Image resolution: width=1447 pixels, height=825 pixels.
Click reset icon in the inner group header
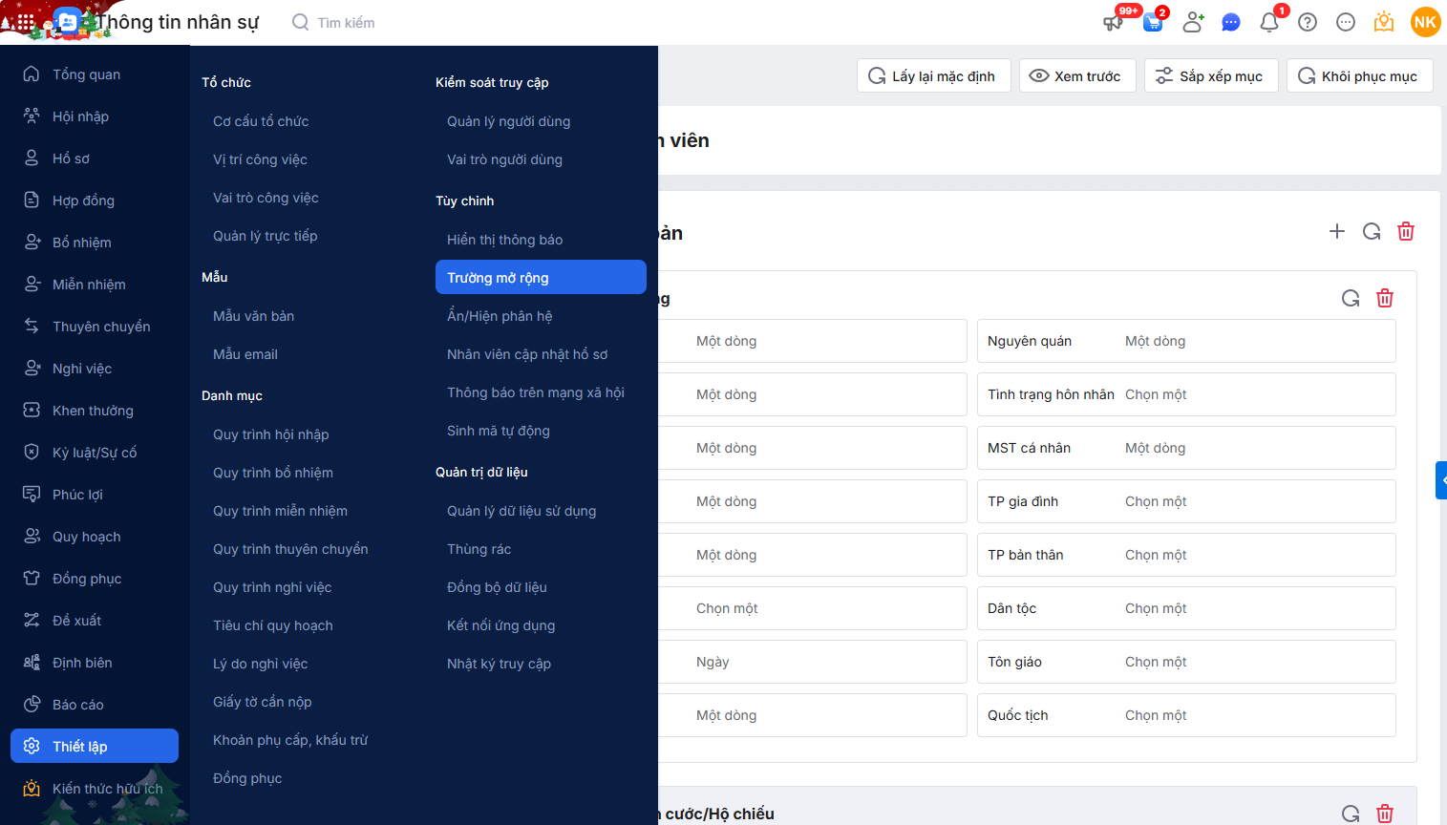click(1351, 298)
